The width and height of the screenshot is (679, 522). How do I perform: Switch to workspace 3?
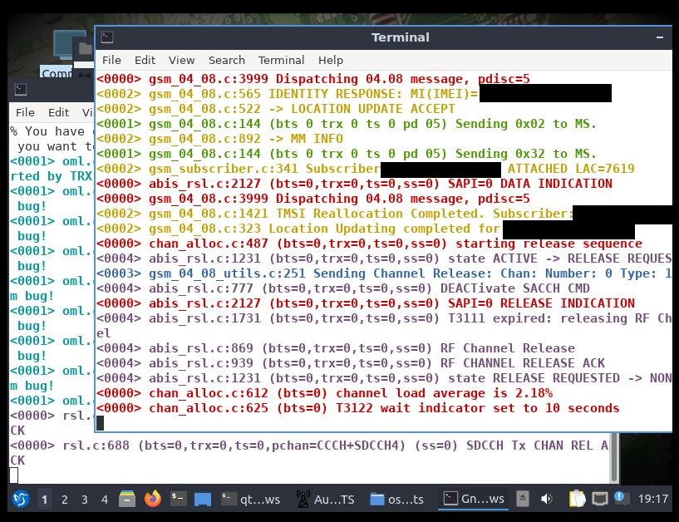[x=85, y=500]
